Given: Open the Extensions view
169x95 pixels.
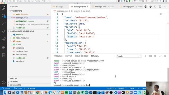Looking at the screenshot, I should (x=3, y=39).
